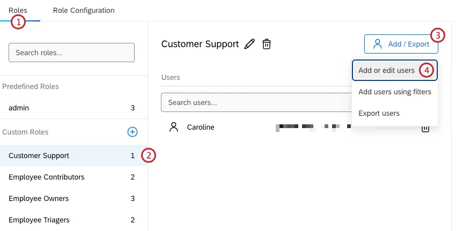The image size is (456, 231).
Task: Delete the Customer Support role
Action: tap(266, 44)
